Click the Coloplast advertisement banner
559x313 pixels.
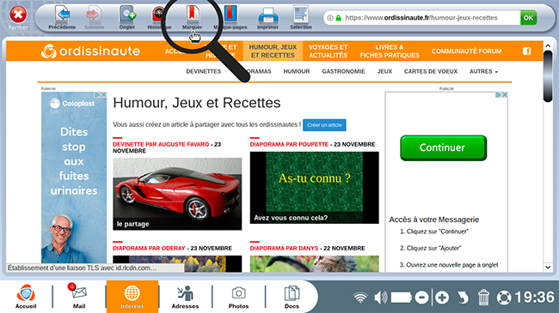point(74,178)
